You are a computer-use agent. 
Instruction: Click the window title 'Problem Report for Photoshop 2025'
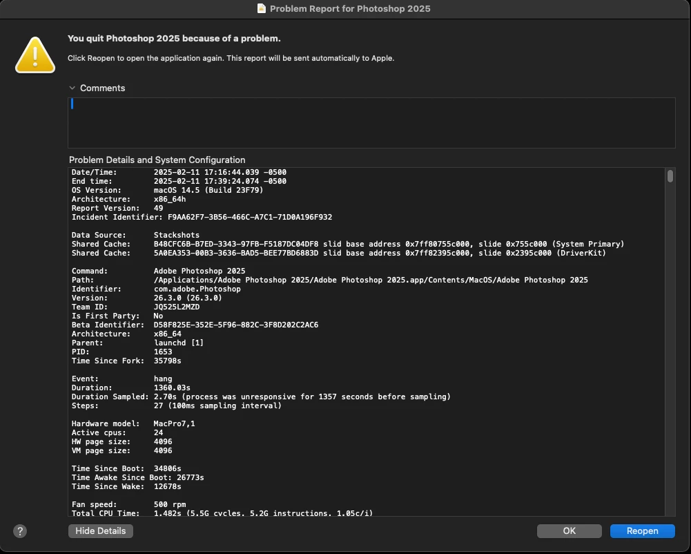click(350, 9)
